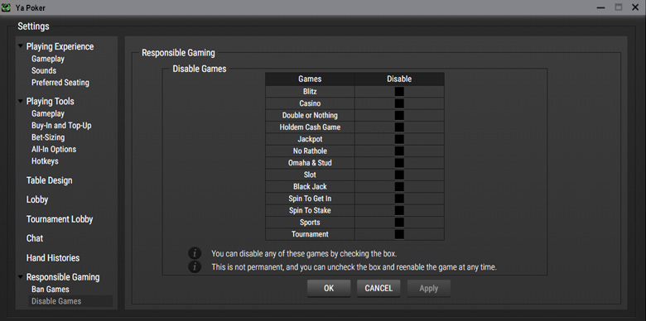Toggle the Disable box for Sports
Image resolution: width=646 pixels, height=321 pixels.
[399, 223]
